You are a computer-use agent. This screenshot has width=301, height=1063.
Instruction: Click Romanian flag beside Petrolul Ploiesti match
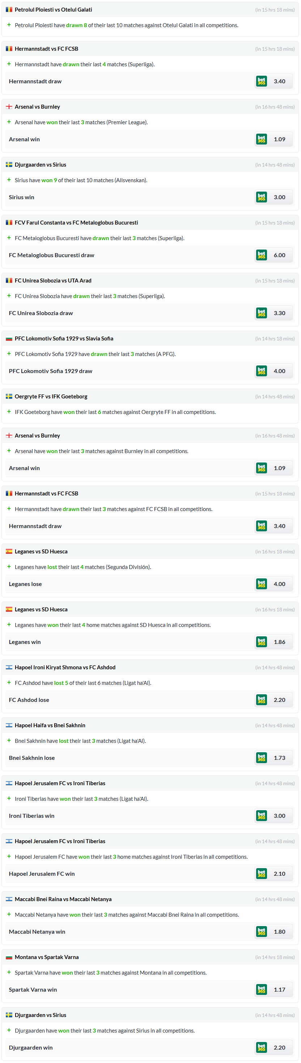point(9,9)
